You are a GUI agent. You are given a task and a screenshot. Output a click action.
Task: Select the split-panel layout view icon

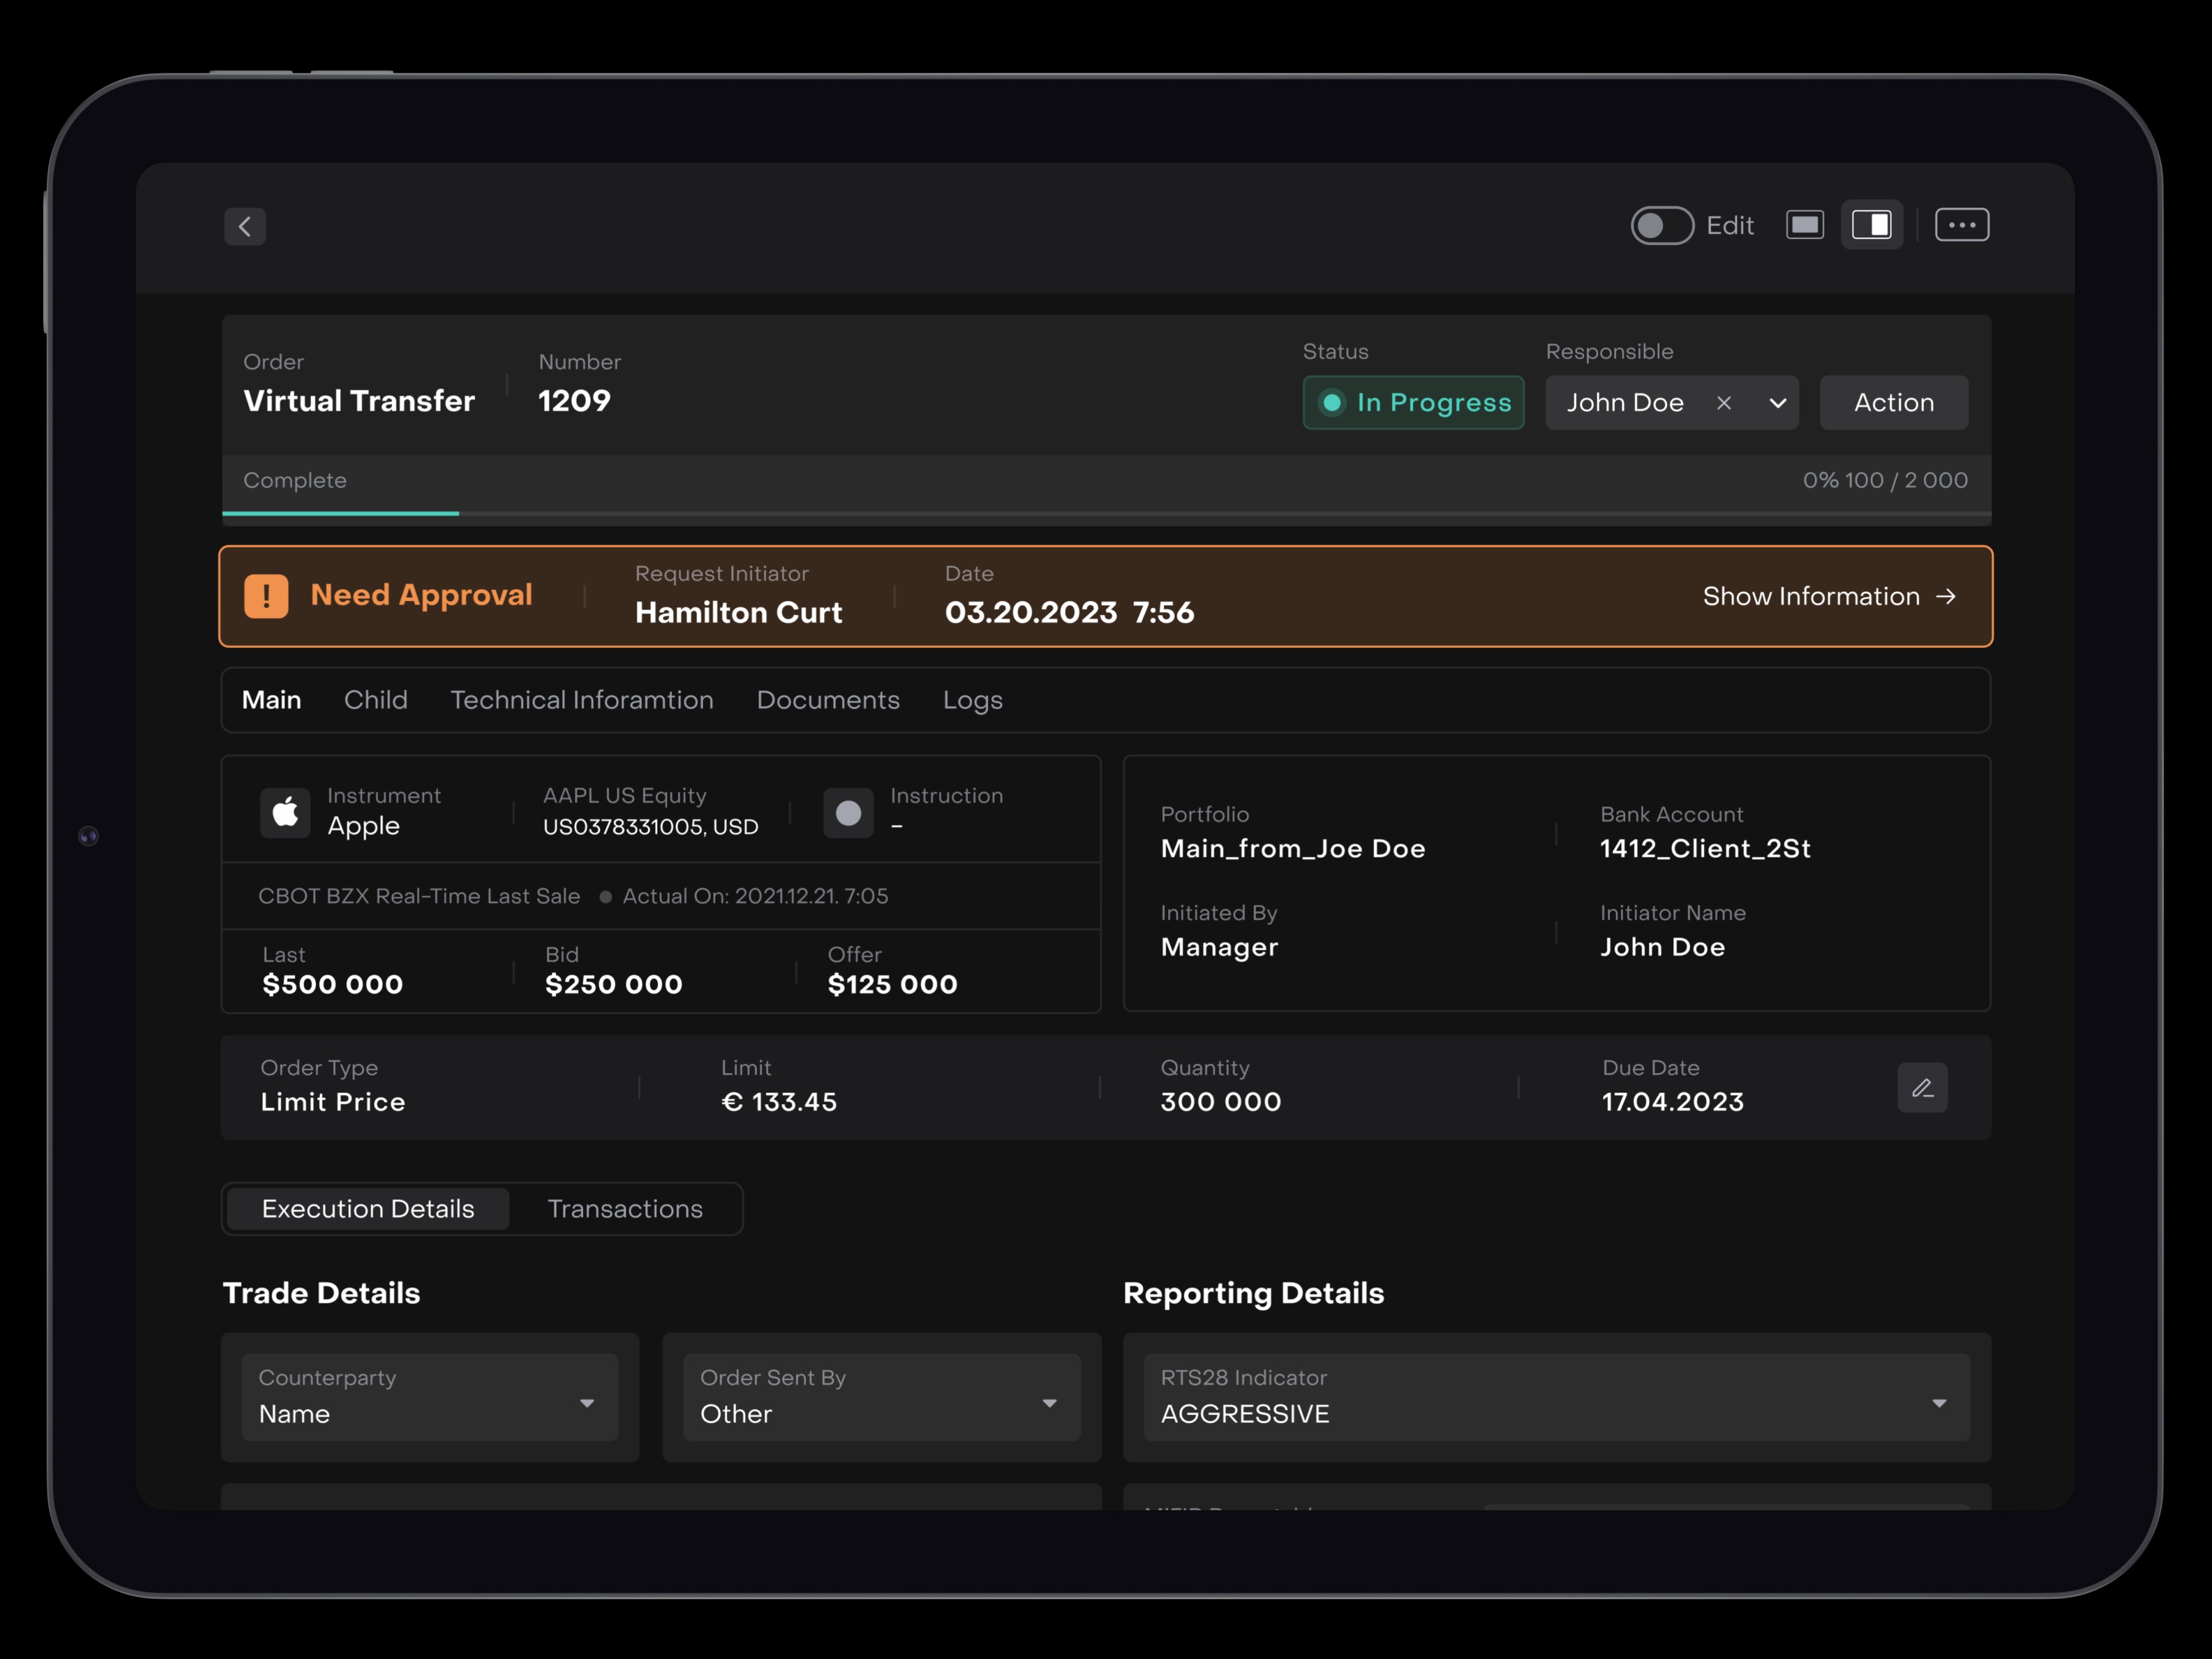[1871, 225]
